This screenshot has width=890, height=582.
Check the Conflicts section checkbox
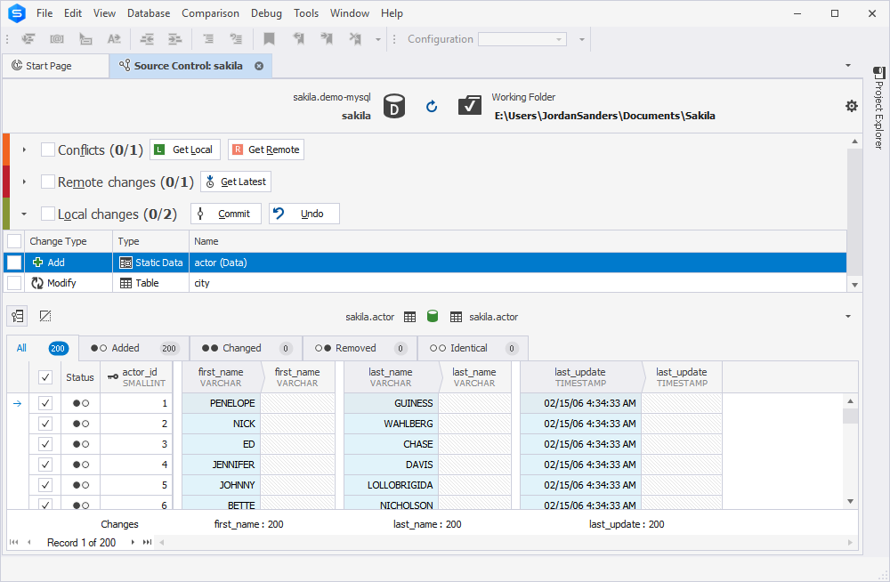(48, 150)
